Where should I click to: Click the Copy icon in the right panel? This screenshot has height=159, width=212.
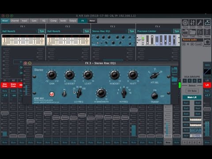(x=200, y=32)
